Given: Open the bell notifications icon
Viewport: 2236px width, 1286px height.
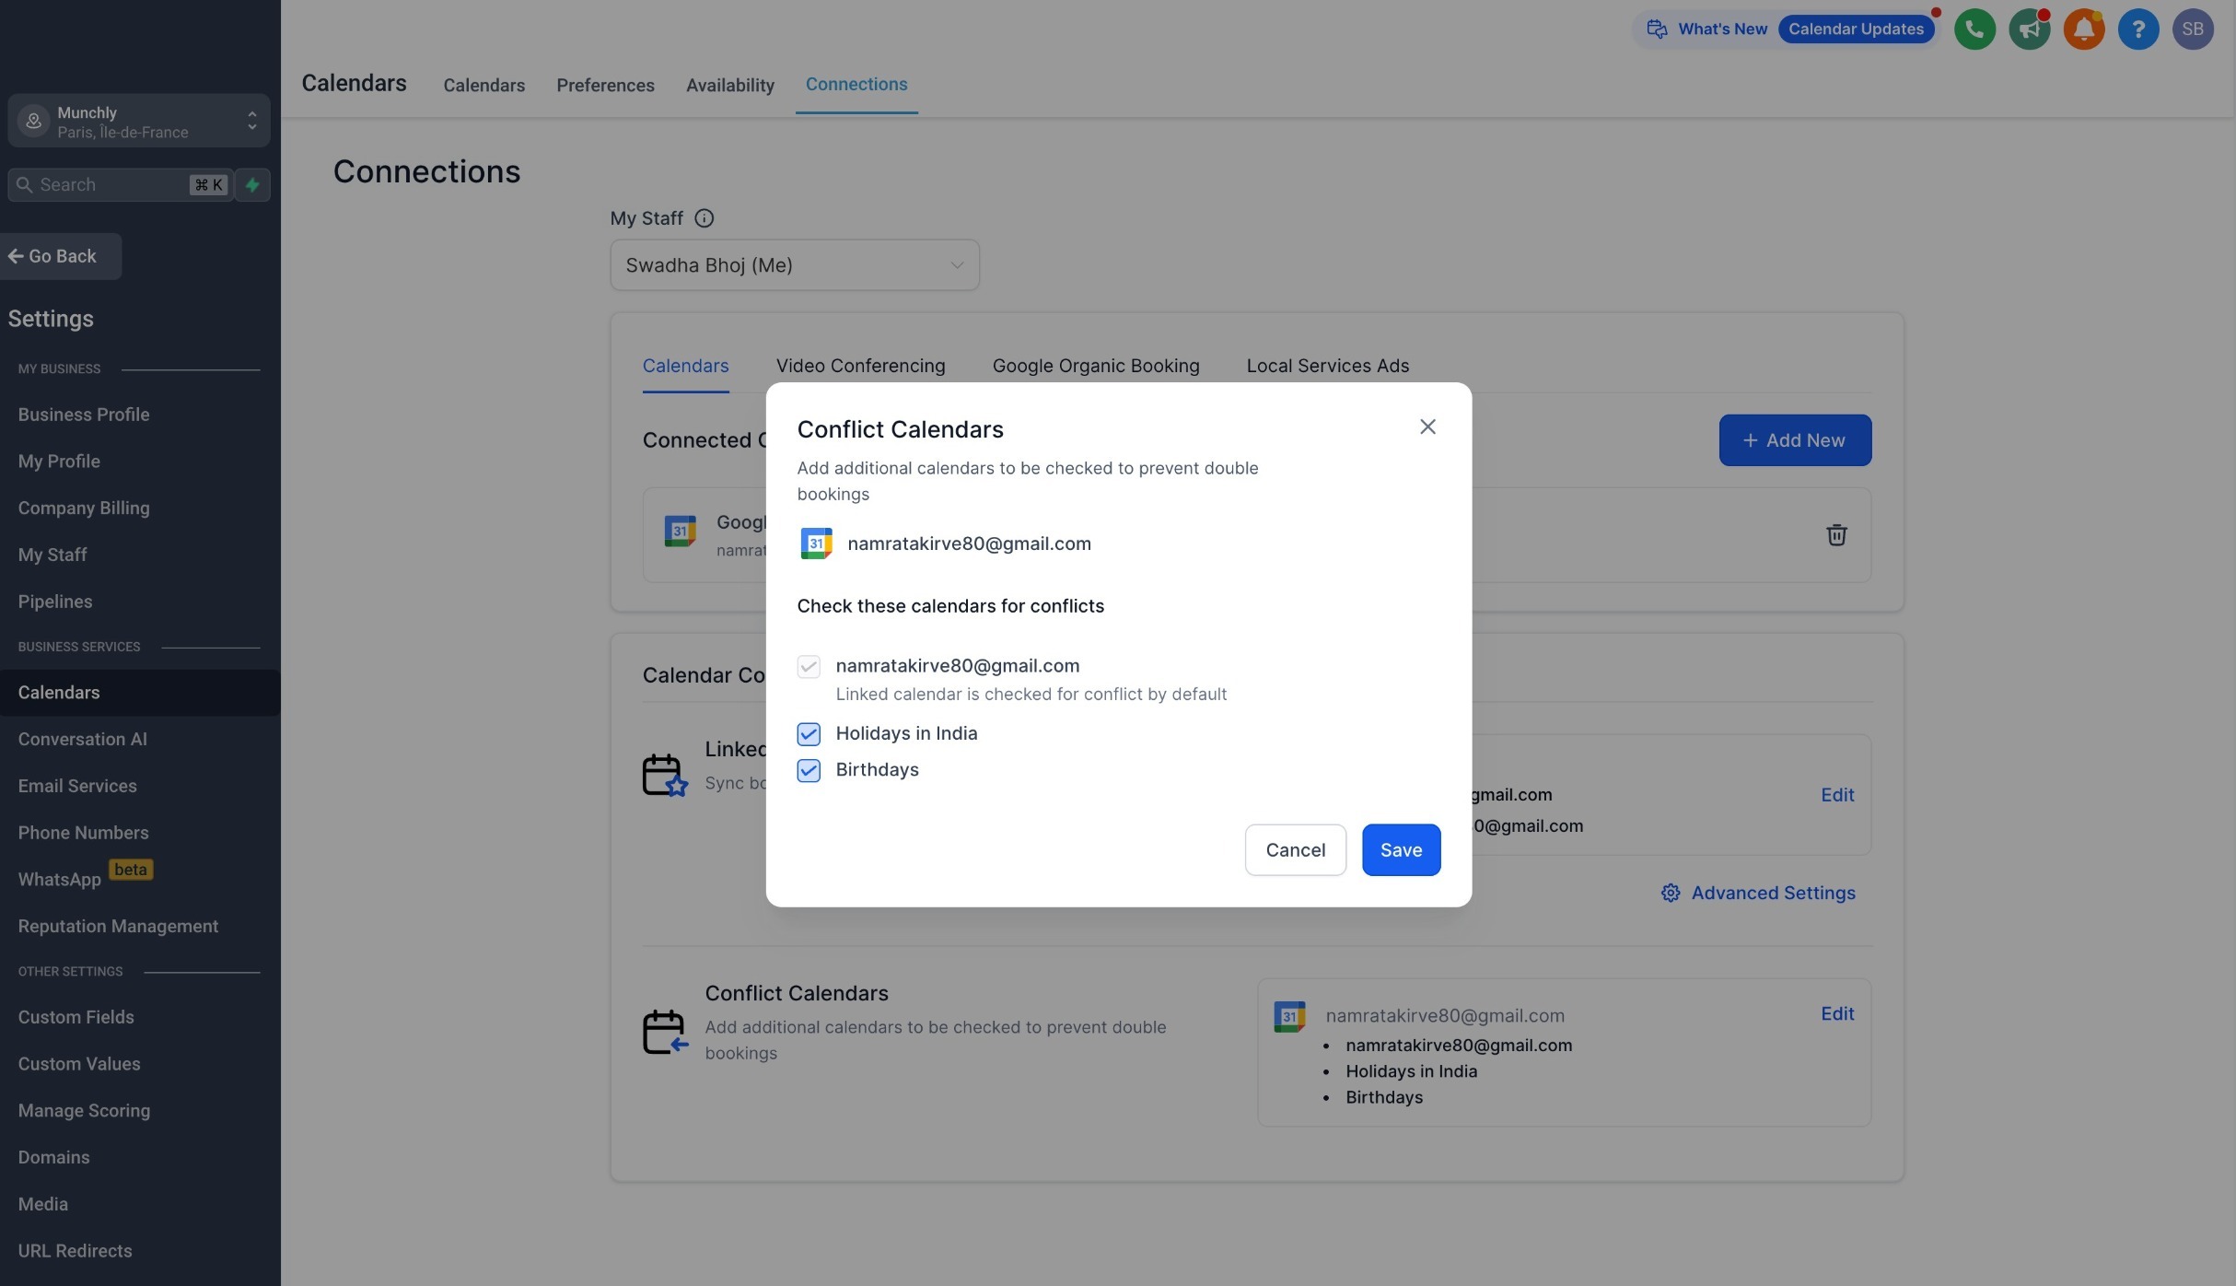Looking at the screenshot, I should 2083,29.
